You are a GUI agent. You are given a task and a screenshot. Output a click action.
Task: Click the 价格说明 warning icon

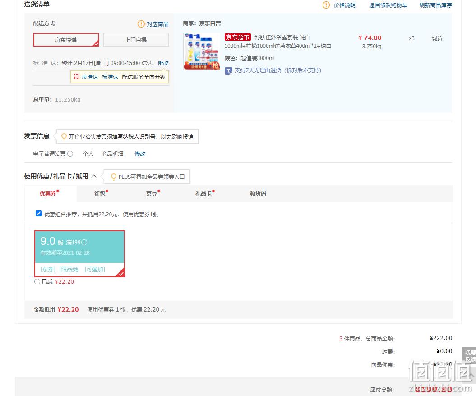[326, 5]
